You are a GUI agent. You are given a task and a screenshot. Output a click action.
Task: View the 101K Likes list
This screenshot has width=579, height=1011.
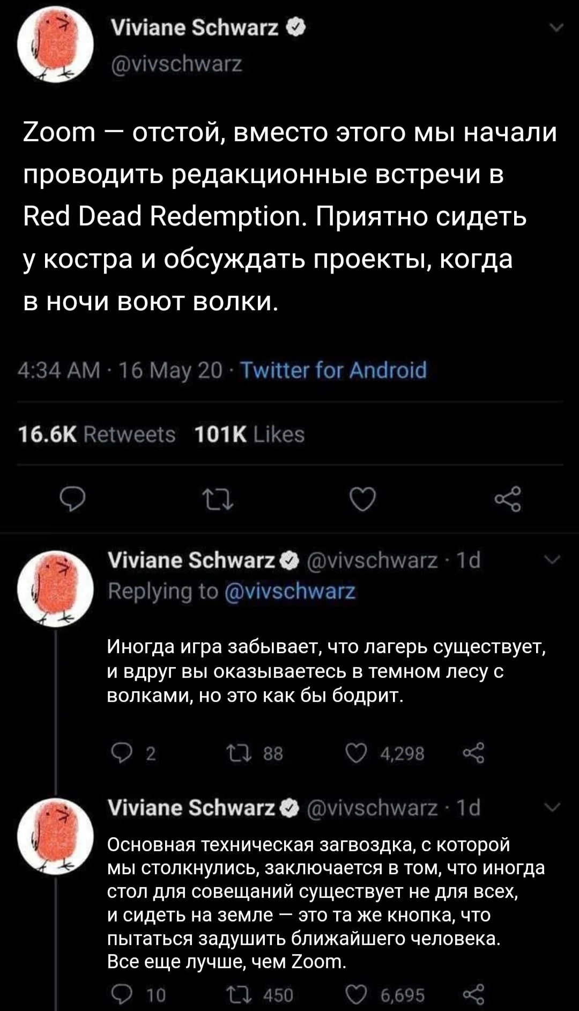[x=249, y=434]
